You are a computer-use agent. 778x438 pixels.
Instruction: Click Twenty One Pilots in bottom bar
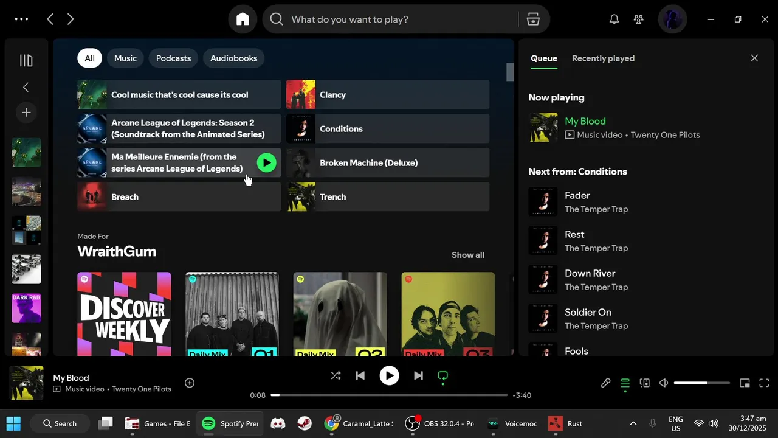click(142, 389)
